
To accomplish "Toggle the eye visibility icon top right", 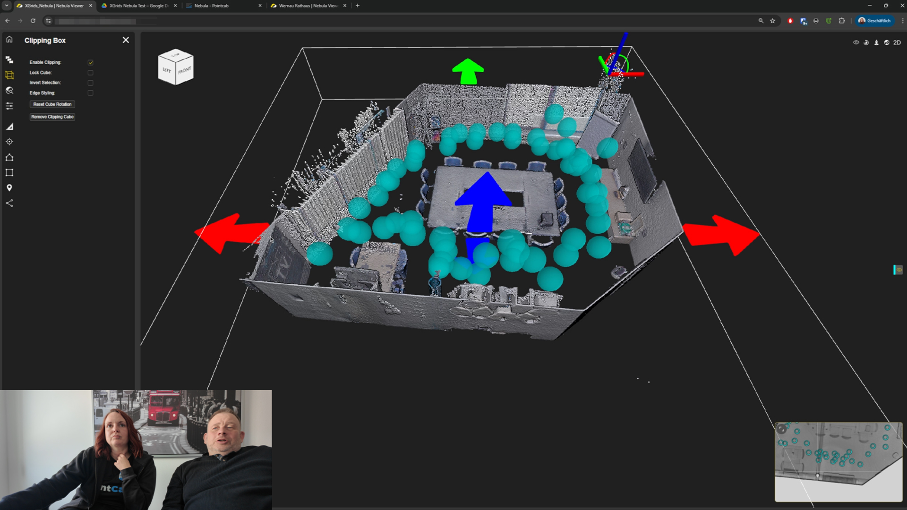I will tap(856, 42).
